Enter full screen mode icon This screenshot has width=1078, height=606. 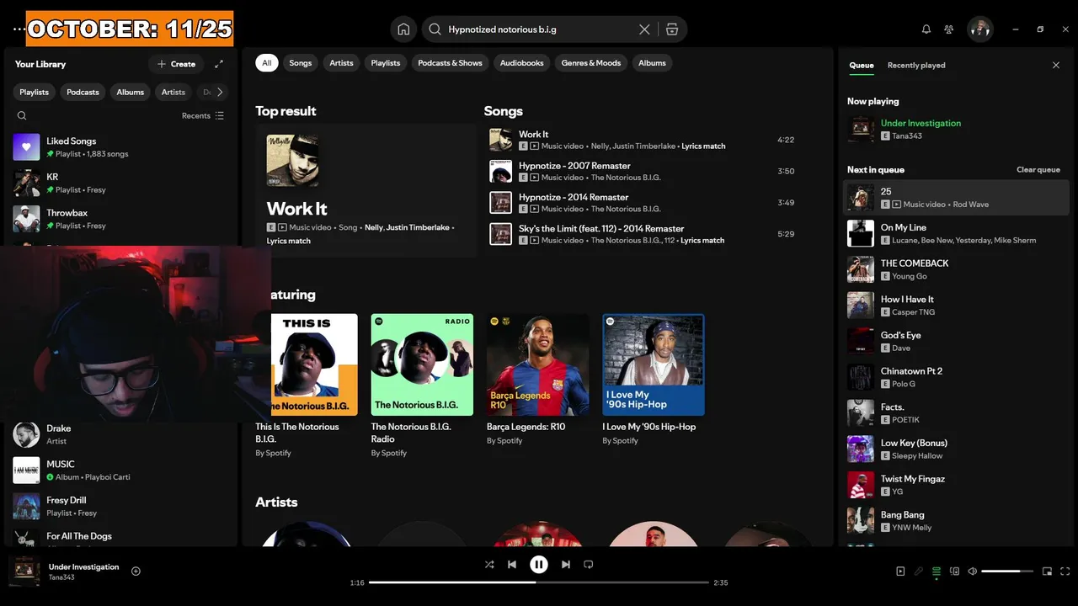(x=1065, y=571)
